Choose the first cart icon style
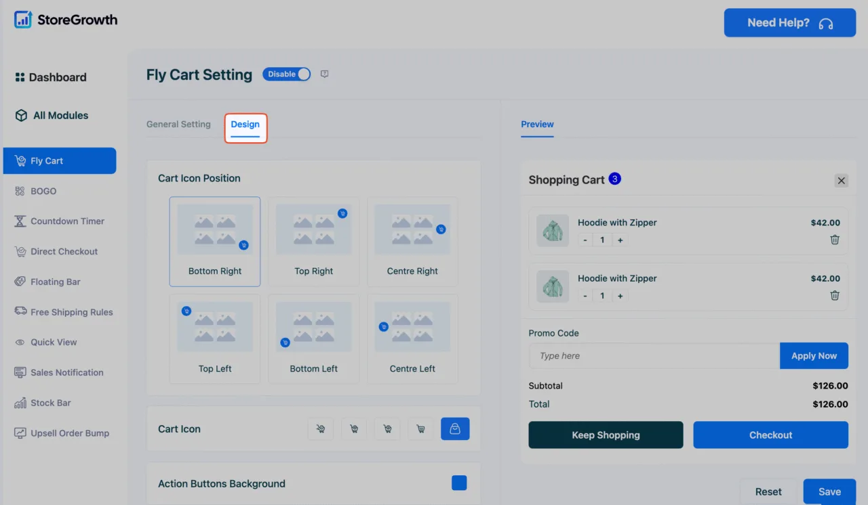The height and width of the screenshot is (505, 868). tap(321, 429)
